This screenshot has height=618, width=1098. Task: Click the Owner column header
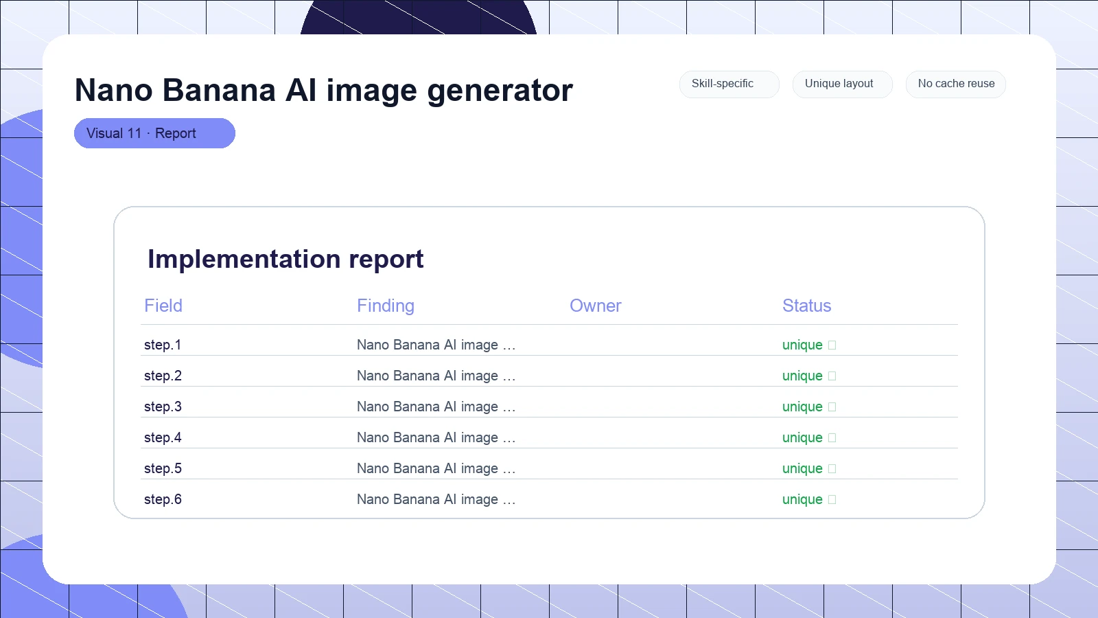(595, 306)
